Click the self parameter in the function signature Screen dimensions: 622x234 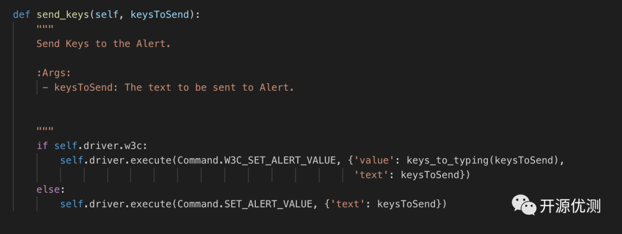(107, 14)
